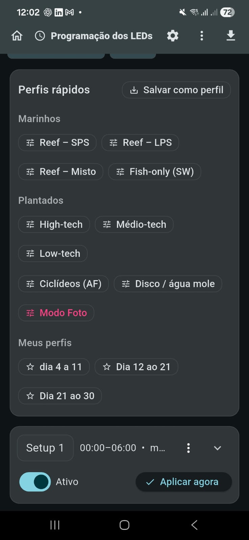
Task: Expand the Setup 1 card chevron
Action: point(218,448)
